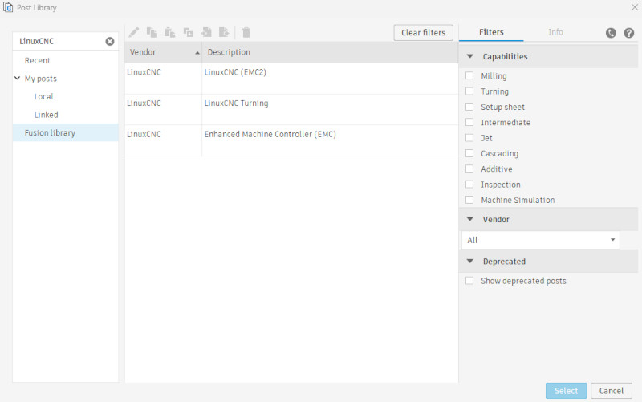The image size is (642, 402).
Task: Tick the Intermediate checkbox
Action: (469, 123)
